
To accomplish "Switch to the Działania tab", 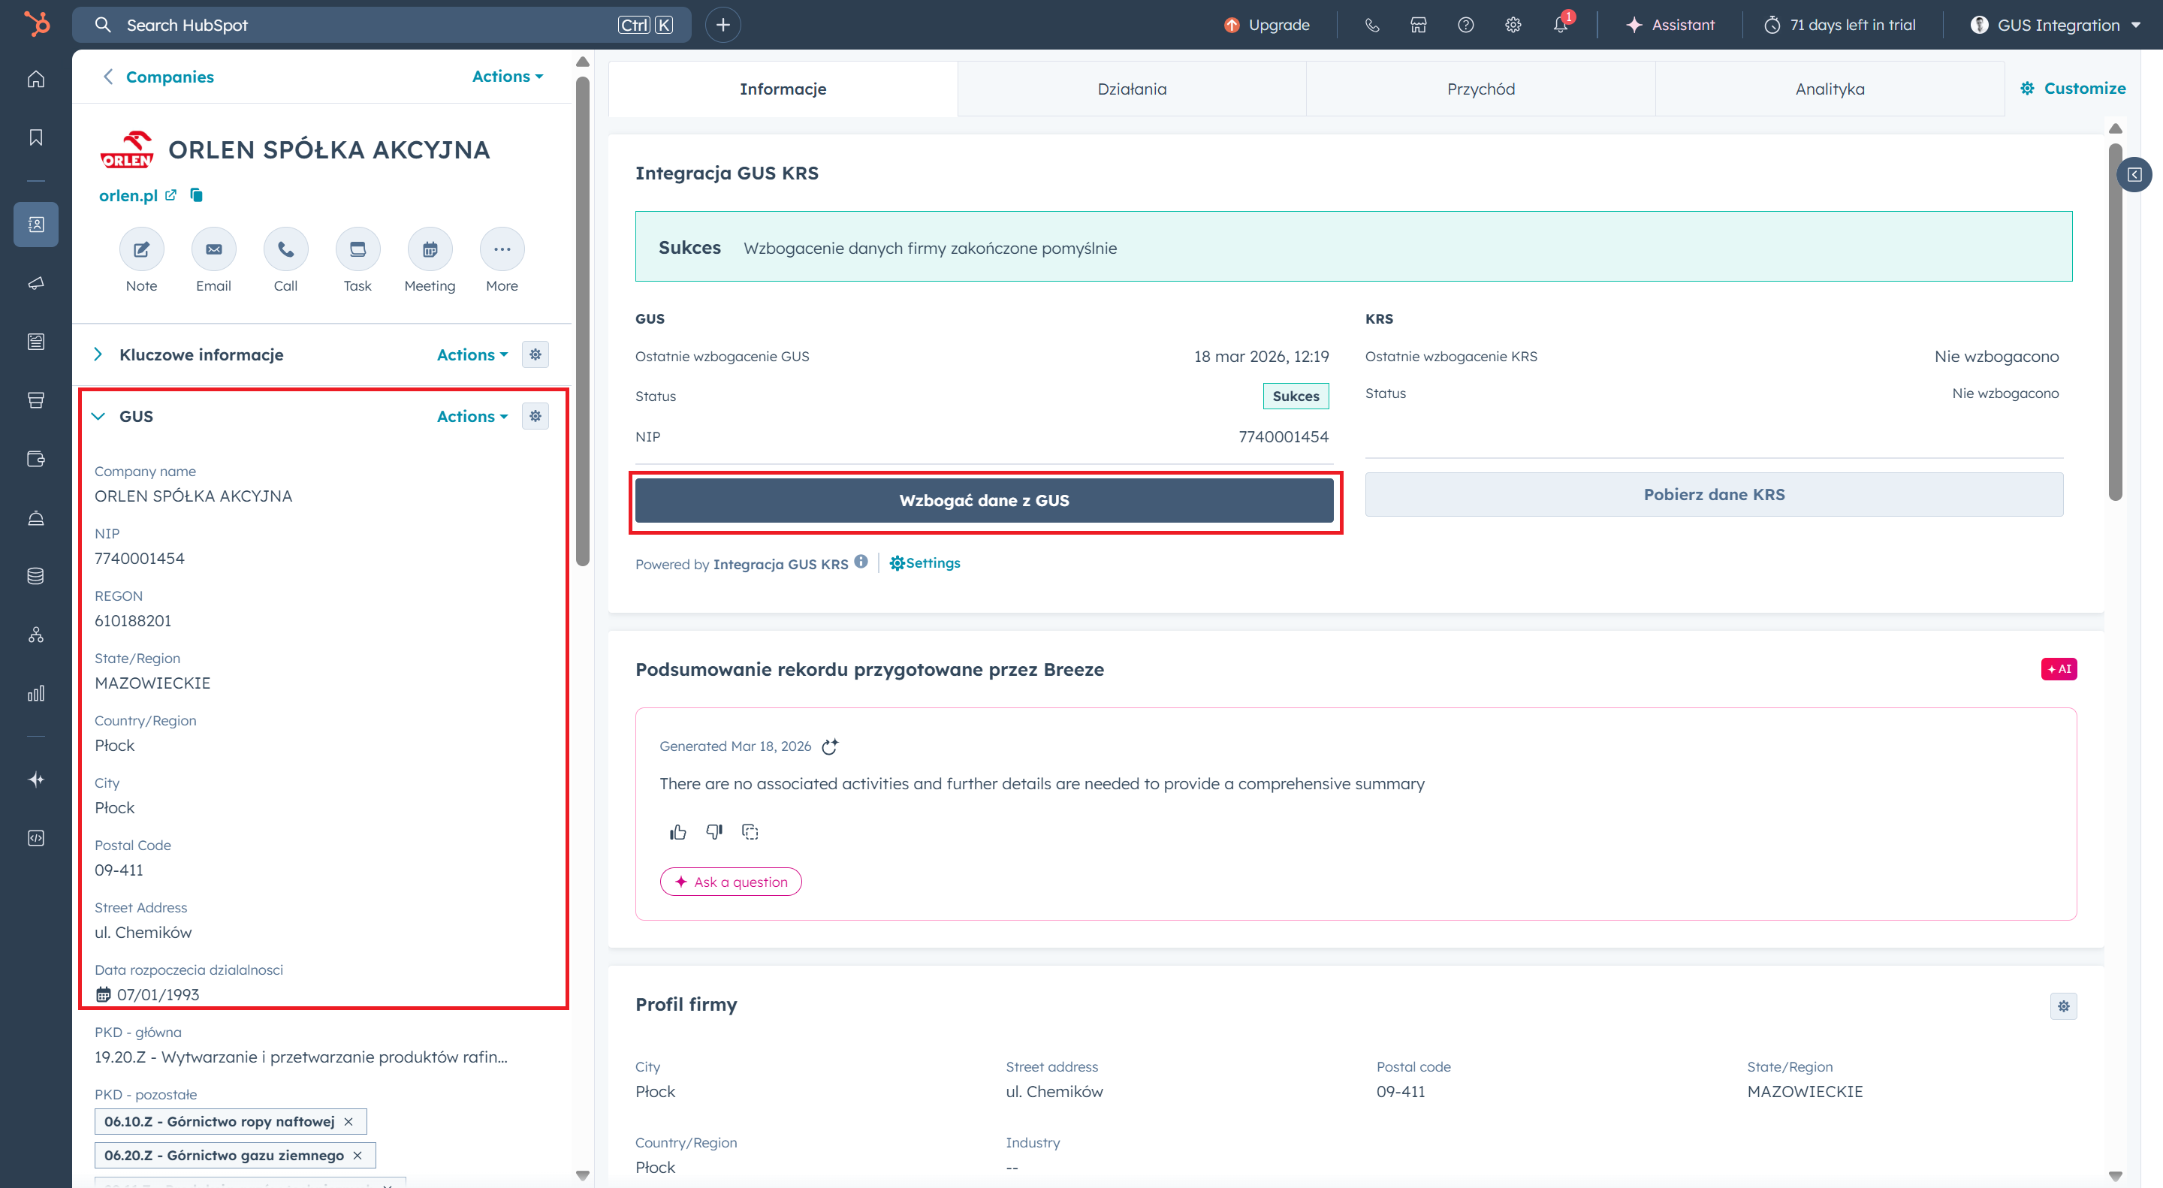I will pos(1132,89).
